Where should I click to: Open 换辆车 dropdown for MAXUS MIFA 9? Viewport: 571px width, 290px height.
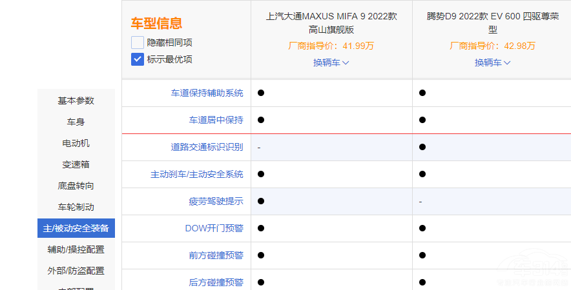click(331, 63)
